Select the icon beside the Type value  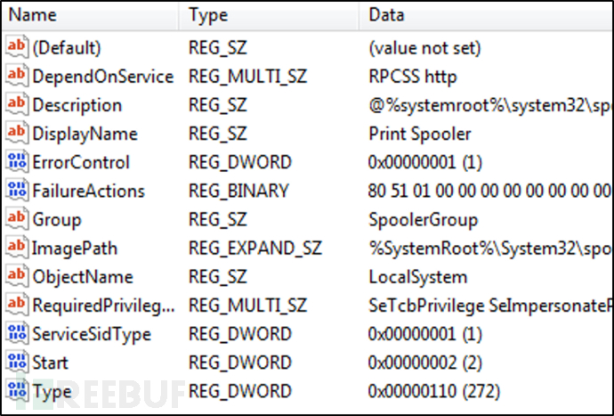pos(17,391)
